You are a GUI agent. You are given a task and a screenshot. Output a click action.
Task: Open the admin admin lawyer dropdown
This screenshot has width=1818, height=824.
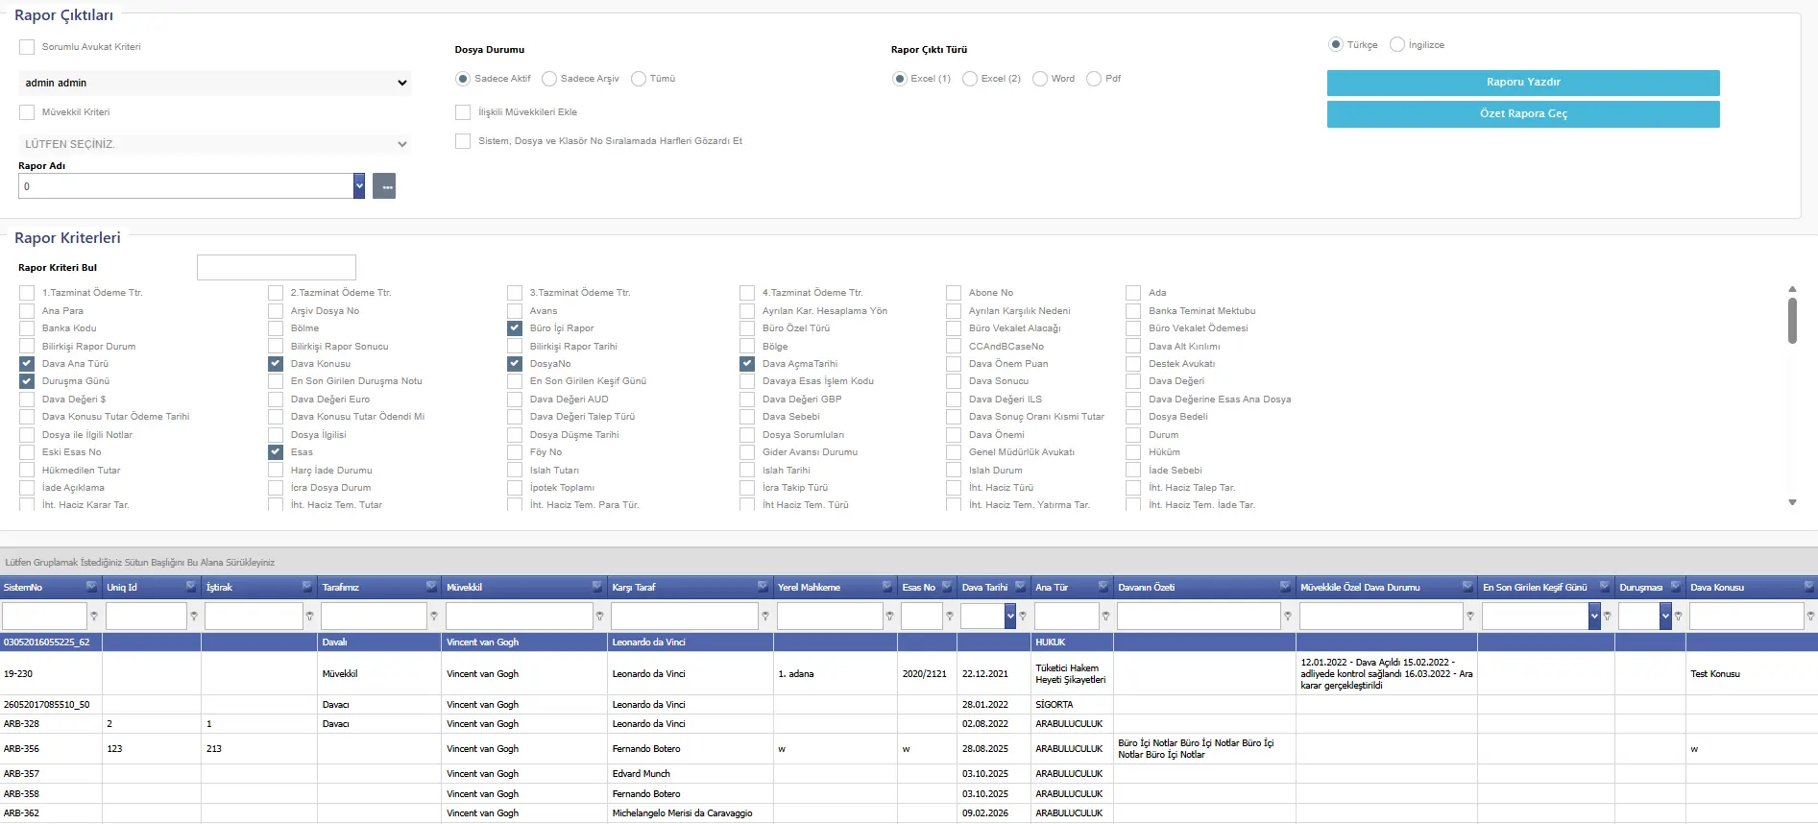pos(214,84)
